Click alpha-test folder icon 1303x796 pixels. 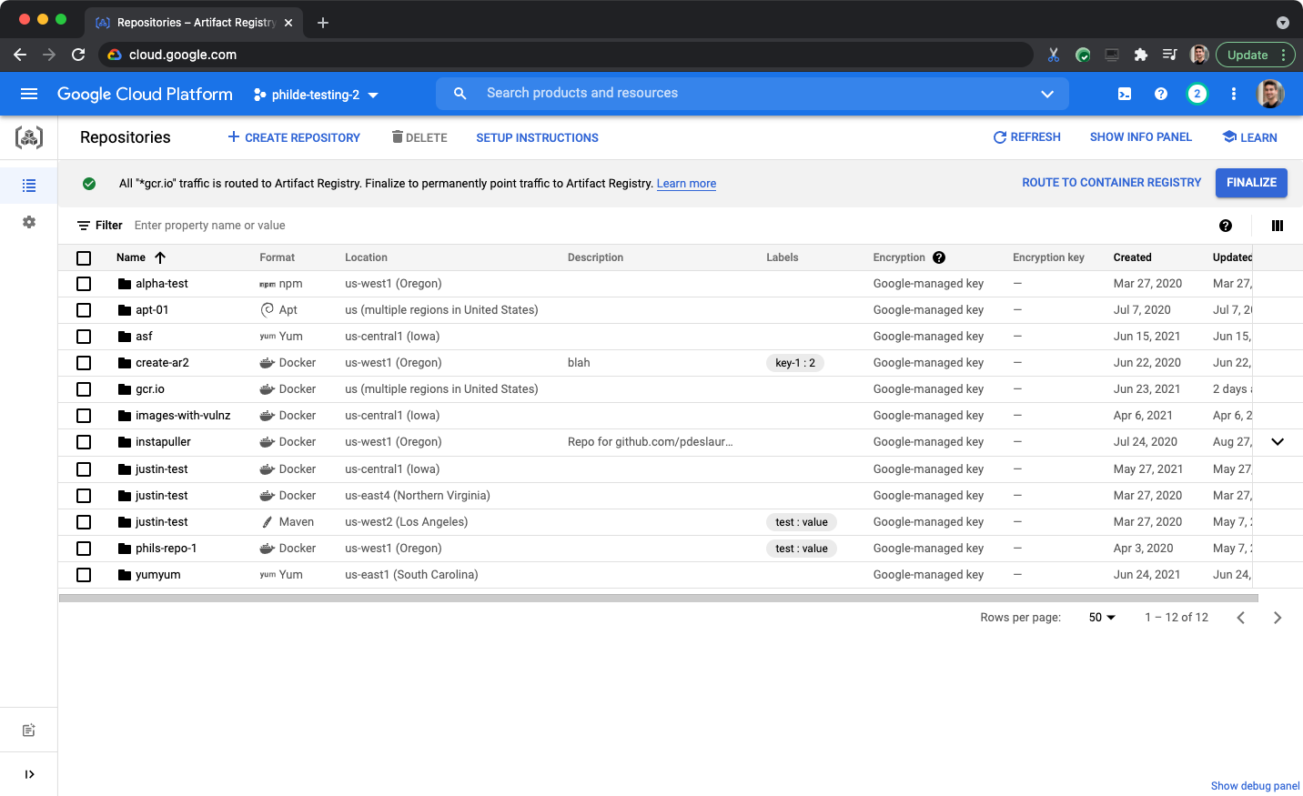pyautogui.click(x=125, y=284)
